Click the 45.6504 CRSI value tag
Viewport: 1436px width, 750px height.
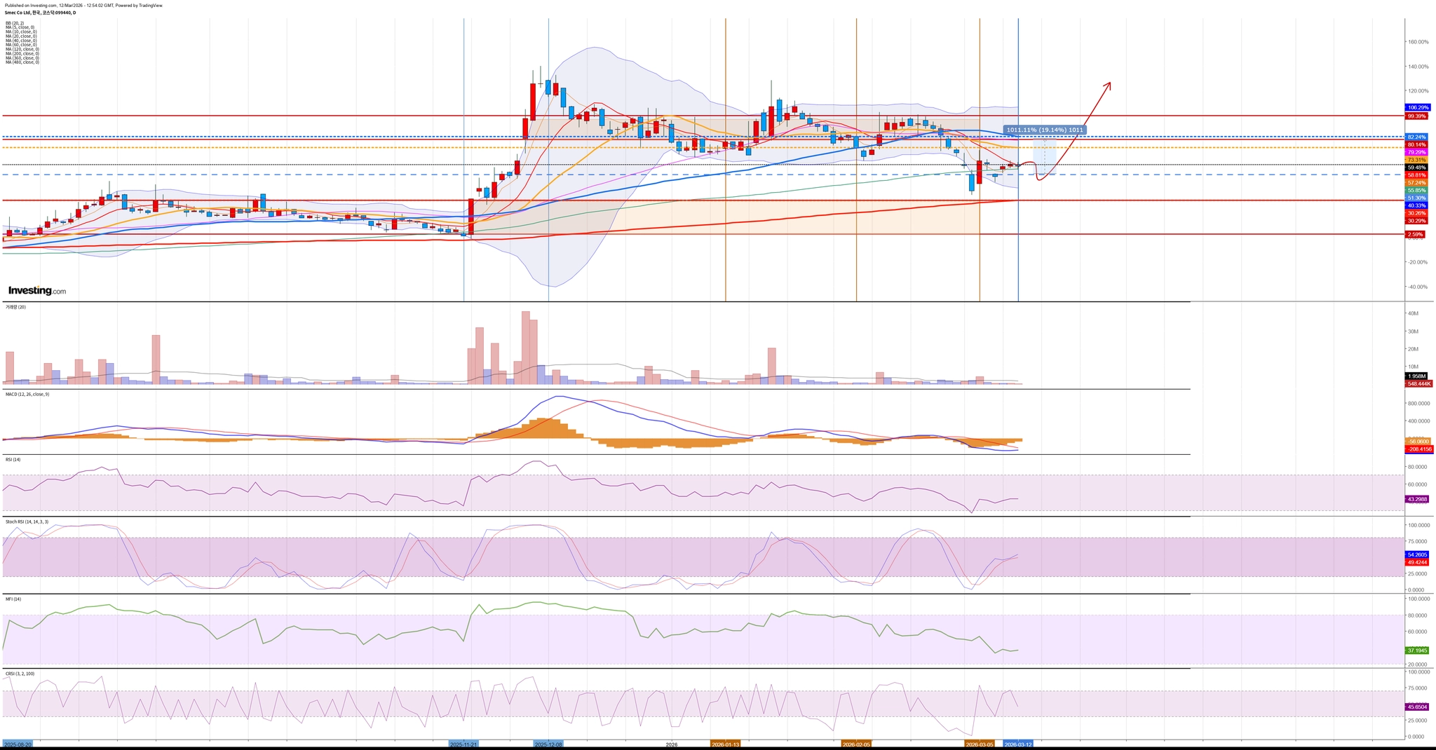(1418, 707)
